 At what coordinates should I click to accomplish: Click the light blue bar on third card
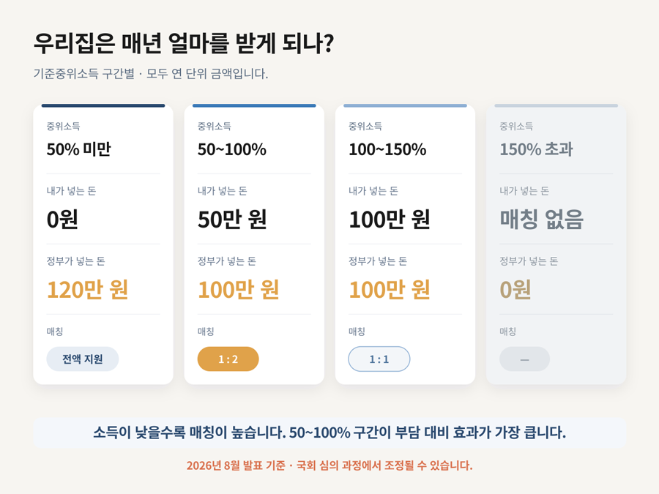[405, 105]
